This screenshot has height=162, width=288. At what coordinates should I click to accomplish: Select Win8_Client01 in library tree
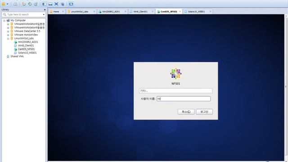(x=26, y=45)
